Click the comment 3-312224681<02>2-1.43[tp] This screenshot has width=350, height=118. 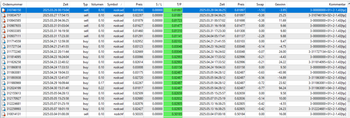328,109
